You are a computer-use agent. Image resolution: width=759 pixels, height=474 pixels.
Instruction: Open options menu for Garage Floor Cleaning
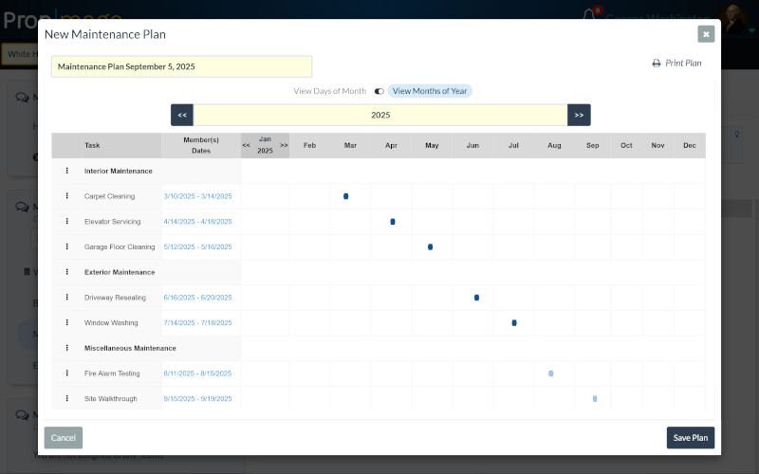[x=67, y=246]
